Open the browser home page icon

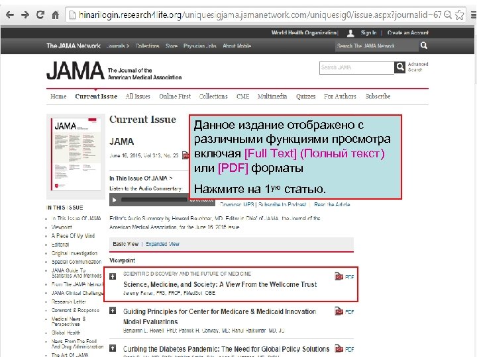click(x=55, y=15)
